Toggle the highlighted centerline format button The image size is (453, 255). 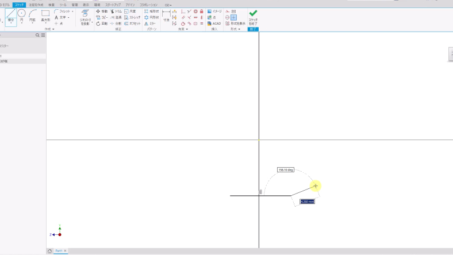pyautogui.click(x=234, y=17)
